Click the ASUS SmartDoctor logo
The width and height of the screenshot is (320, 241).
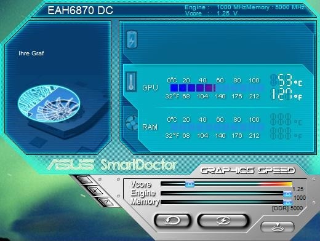pos(112,165)
